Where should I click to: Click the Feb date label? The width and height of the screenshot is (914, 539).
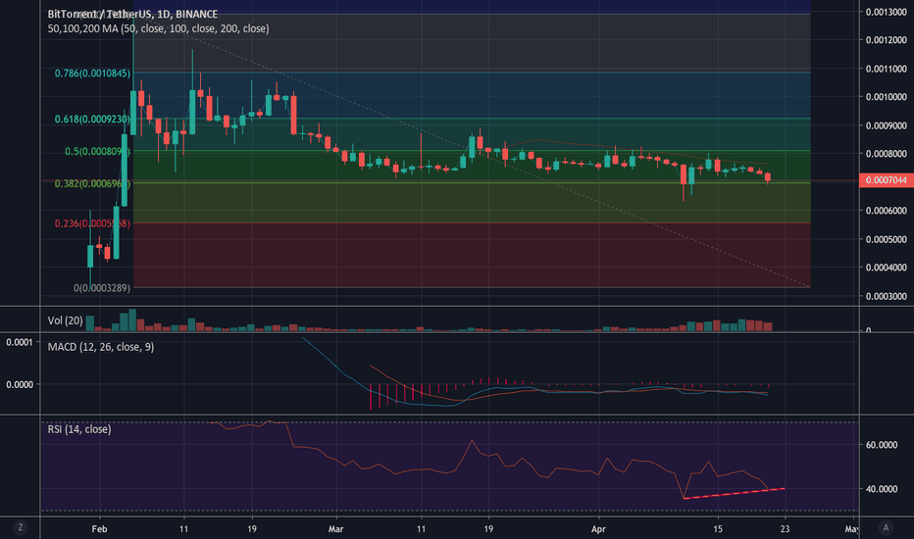tap(100, 529)
